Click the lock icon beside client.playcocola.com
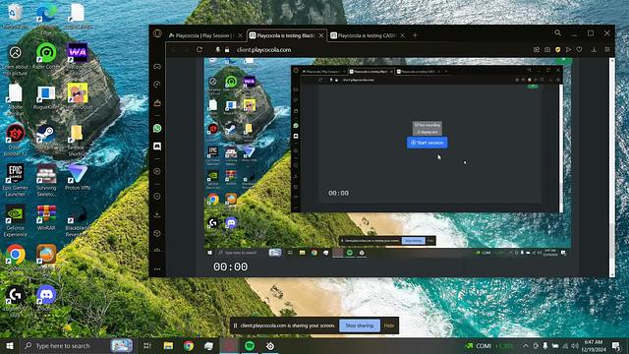 227,50
